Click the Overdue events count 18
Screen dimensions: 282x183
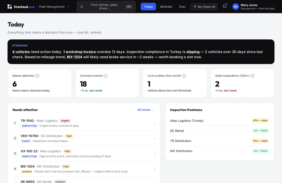83,84
